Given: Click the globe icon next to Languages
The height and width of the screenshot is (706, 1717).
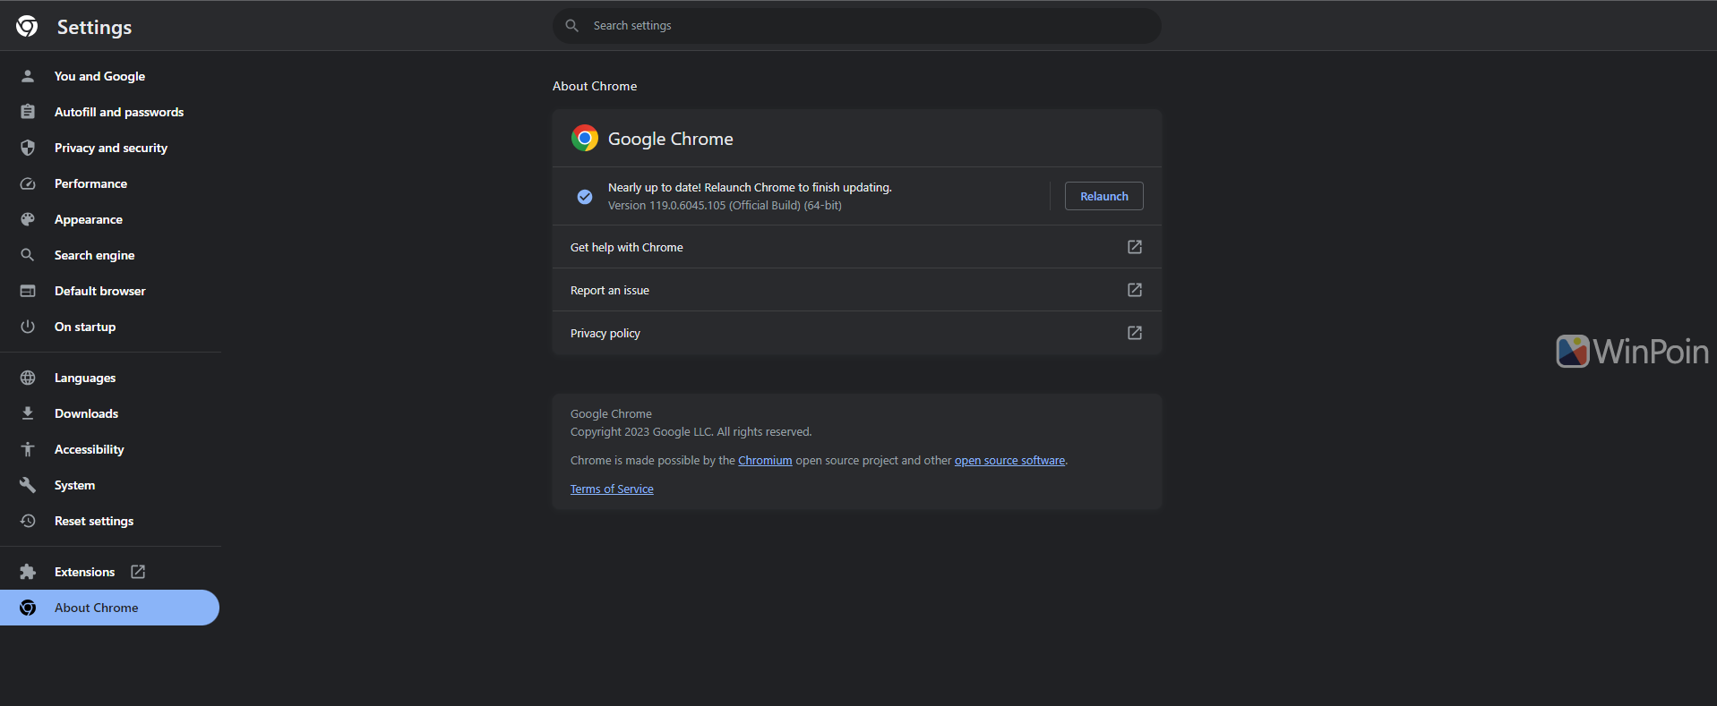Looking at the screenshot, I should pyautogui.click(x=28, y=378).
